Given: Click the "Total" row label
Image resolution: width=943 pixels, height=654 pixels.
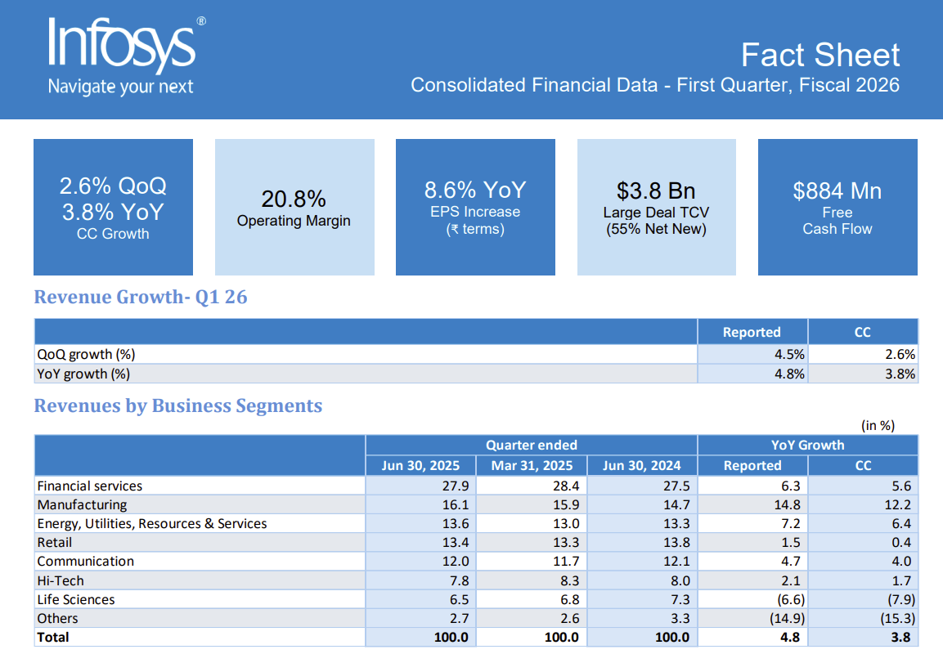Looking at the screenshot, I should coord(53,637).
